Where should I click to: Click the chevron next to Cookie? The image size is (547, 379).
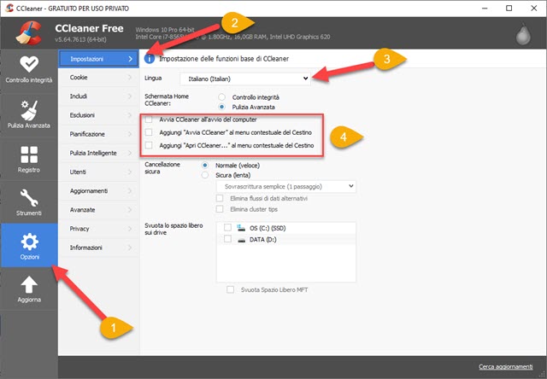(x=130, y=78)
